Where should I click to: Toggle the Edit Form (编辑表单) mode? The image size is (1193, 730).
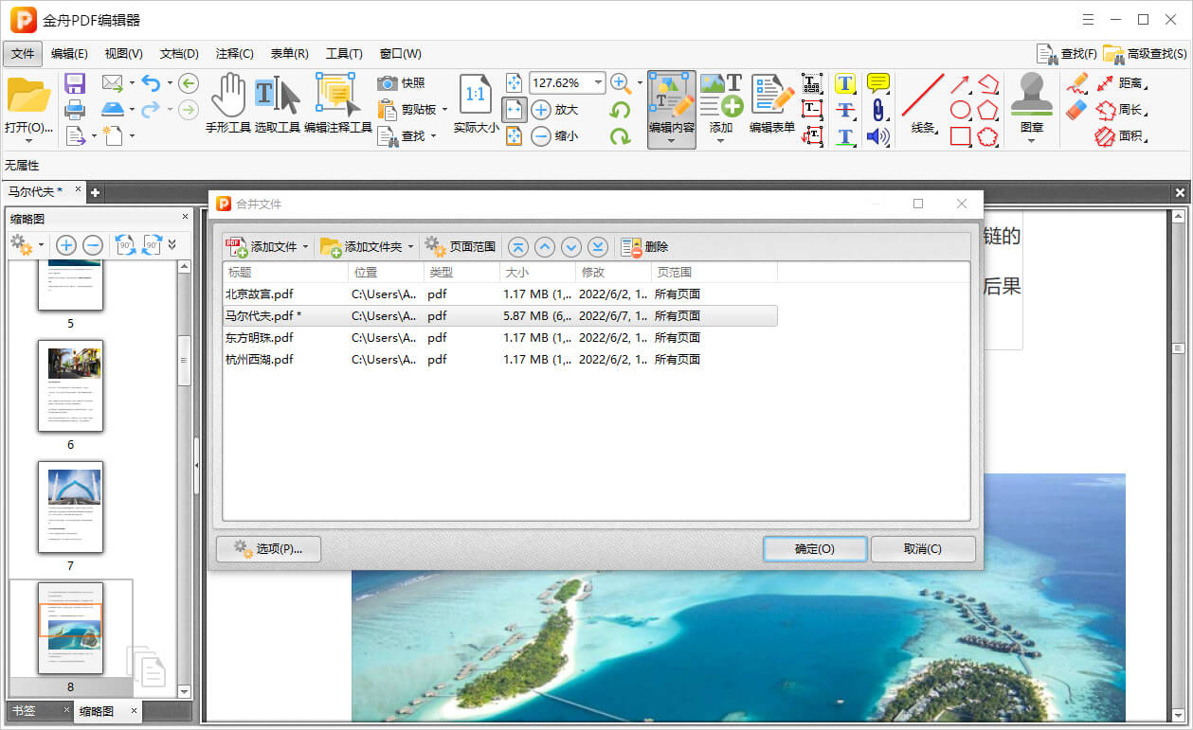(771, 96)
